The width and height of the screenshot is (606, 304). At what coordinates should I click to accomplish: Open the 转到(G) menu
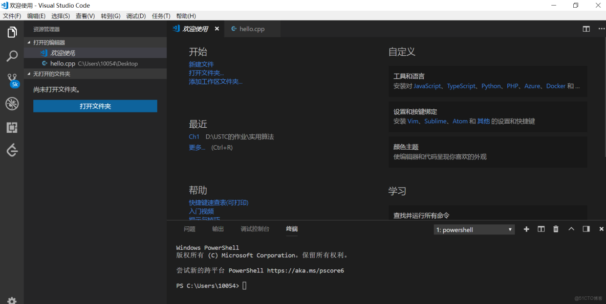point(111,16)
